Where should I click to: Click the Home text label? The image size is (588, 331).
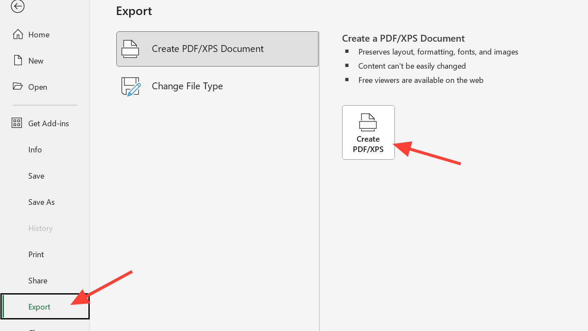pyautogui.click(x=39, y=34)
